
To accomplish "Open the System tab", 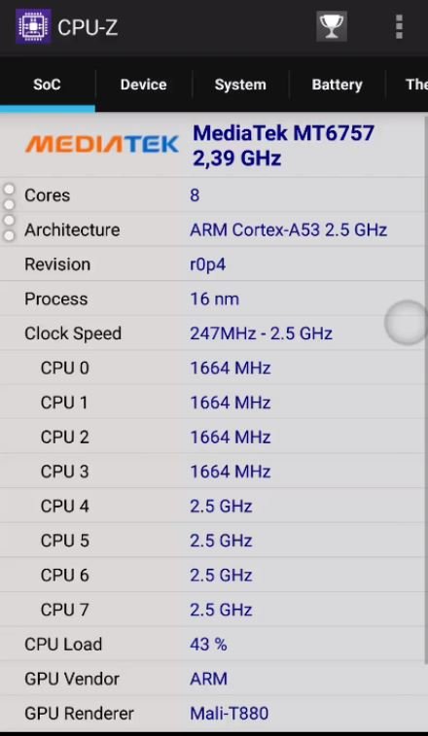I will point(240,85).
